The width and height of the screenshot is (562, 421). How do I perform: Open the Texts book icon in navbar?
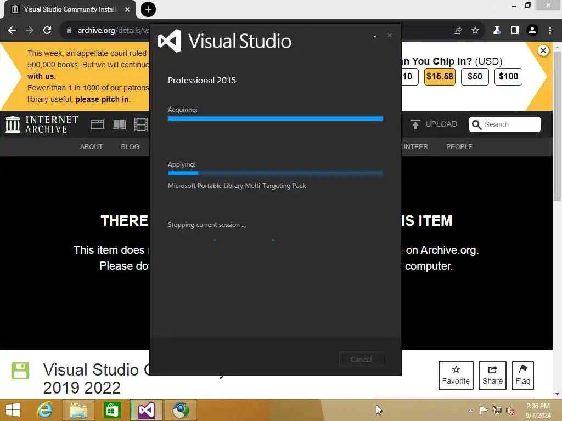(x=119, y=124)
